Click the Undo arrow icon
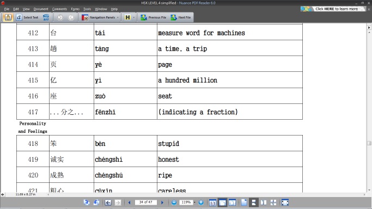 pos(60,17)
